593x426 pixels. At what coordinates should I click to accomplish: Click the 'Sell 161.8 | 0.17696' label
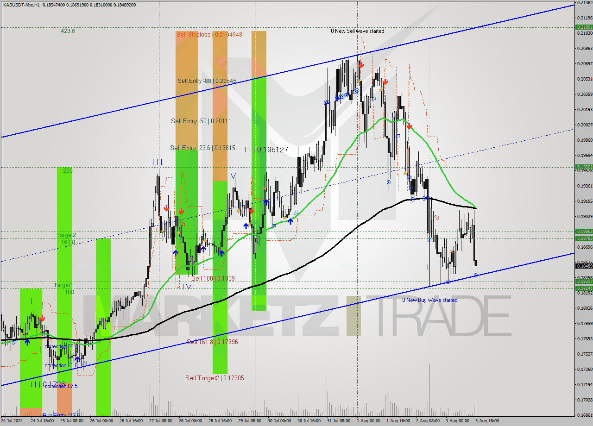pyautogui.click(x=212, y=342)
